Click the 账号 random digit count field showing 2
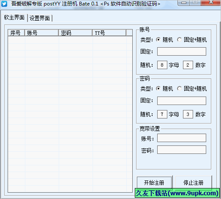The image size is (221, 199). pyautogui.click(x=188, y=65)
